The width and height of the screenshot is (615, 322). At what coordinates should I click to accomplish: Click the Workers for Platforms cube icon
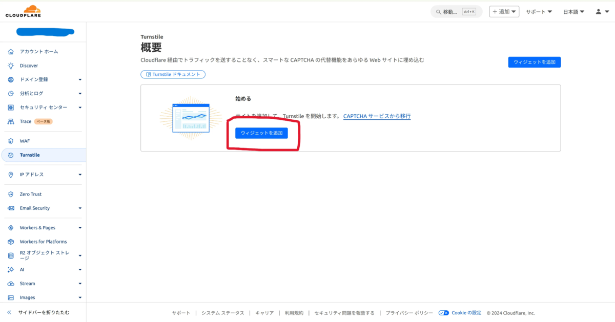(x=11, y=242)
